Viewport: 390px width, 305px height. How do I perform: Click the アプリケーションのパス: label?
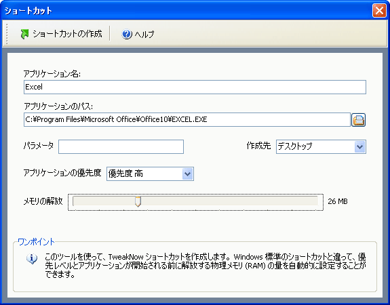[x=58, y=106]
